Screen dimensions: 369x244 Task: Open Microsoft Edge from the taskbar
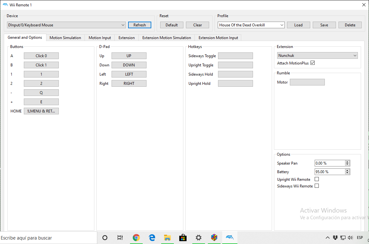coord(152,238)
